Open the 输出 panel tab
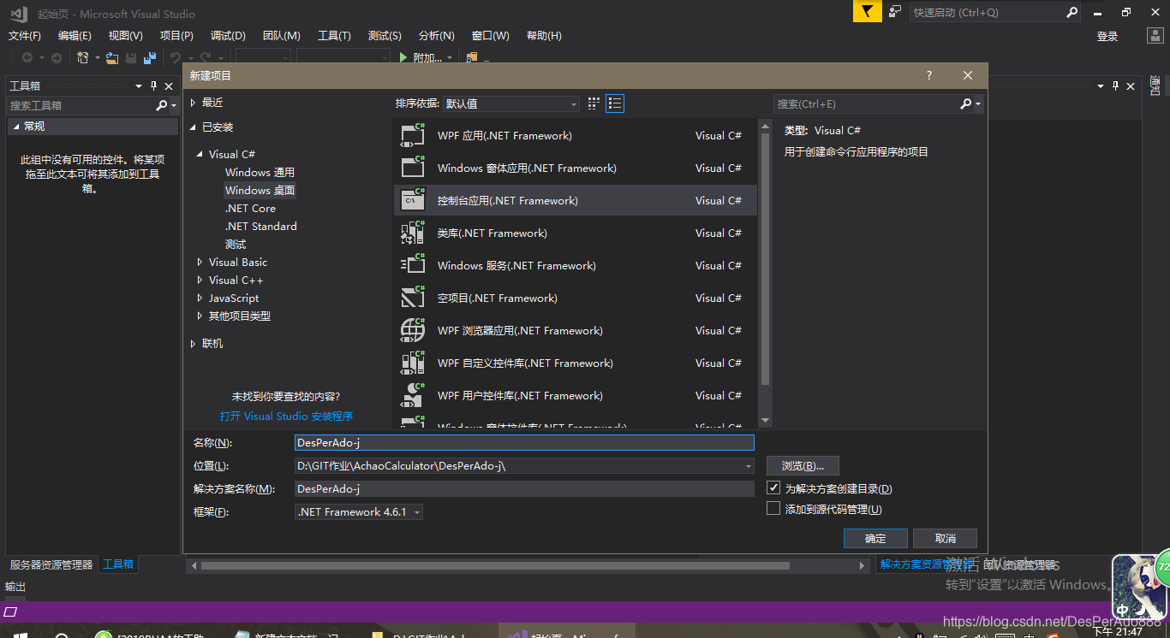The image size is (1170, 638). pos(15,587)
